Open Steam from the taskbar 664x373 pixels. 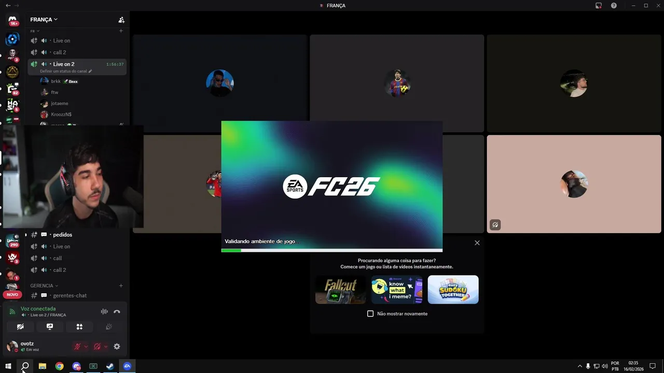point(110,366)
